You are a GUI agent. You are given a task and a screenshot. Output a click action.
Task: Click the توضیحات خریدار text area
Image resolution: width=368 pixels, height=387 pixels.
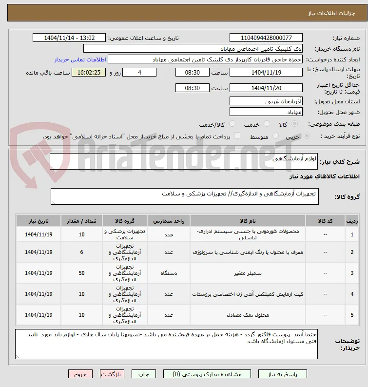(x=166, y=344)
